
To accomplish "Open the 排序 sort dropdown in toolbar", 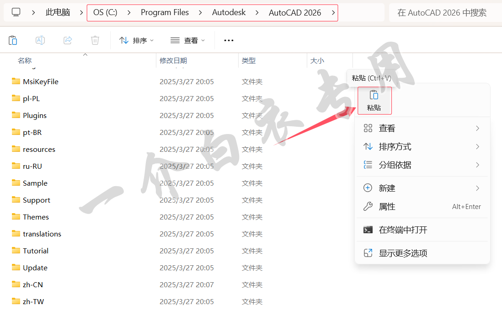I will (x=136, y=40).
